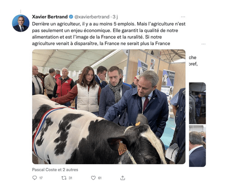The height and width of the screenshot is (194, 234).
Task: Open the 3 j timestamp link
Action: [x=115, y=17]
